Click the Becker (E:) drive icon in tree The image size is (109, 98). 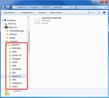(6, 27)
